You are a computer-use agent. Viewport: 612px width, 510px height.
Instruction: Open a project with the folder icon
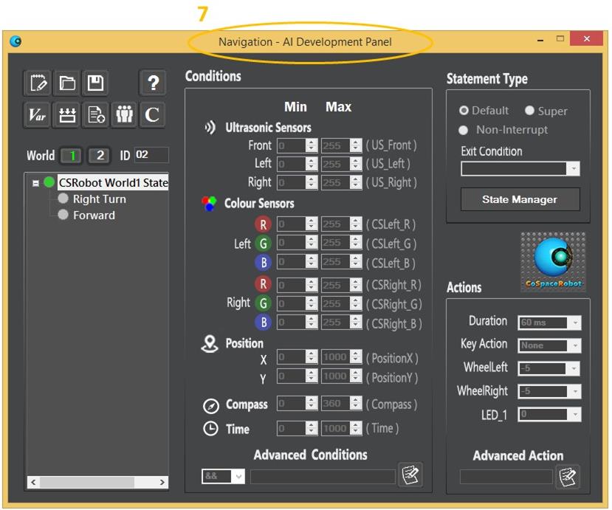[x=67, y=83]
